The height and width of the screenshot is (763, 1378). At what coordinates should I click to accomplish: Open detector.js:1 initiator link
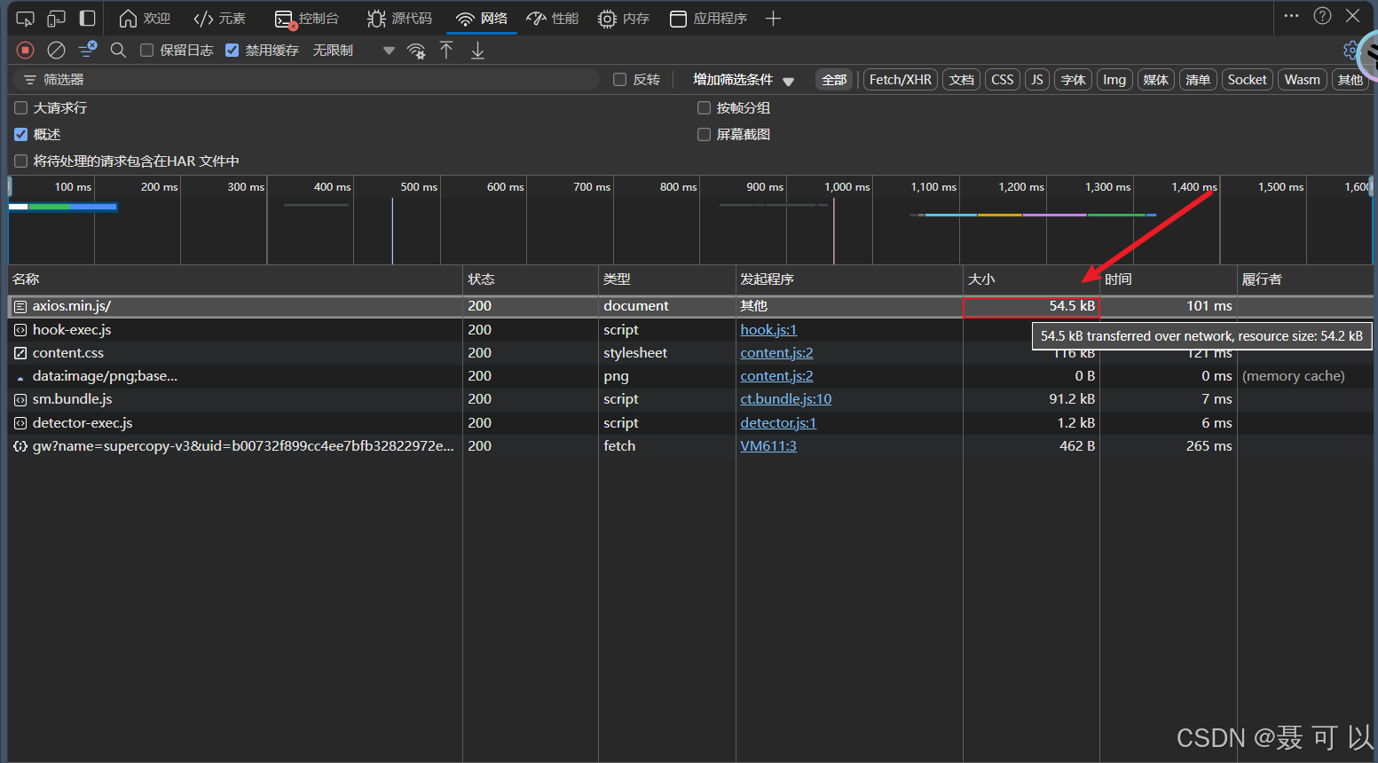[x=778, y=423]
